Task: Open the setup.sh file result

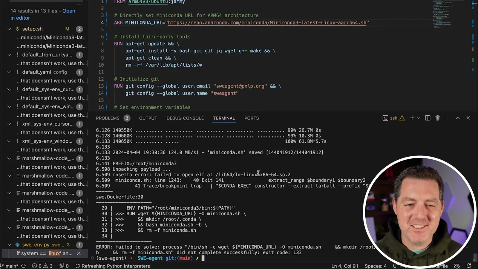Action: (x=32, y=29)
